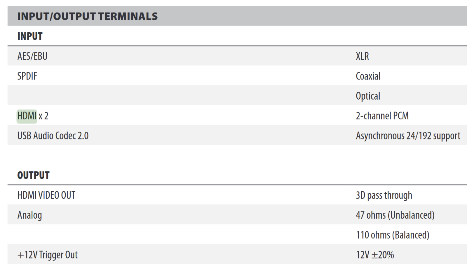Click the XLR value text
Viewport: 467px width, 272px height.
pos(362,56)
